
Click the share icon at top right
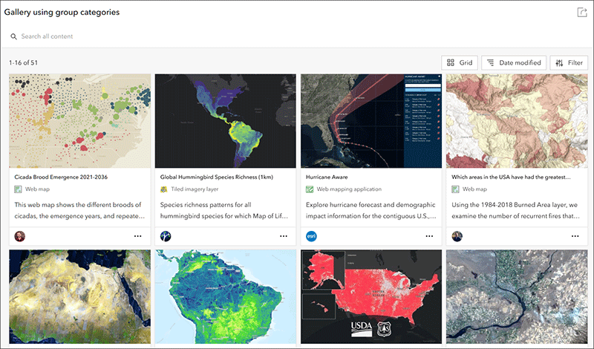(x=582, y=12)
